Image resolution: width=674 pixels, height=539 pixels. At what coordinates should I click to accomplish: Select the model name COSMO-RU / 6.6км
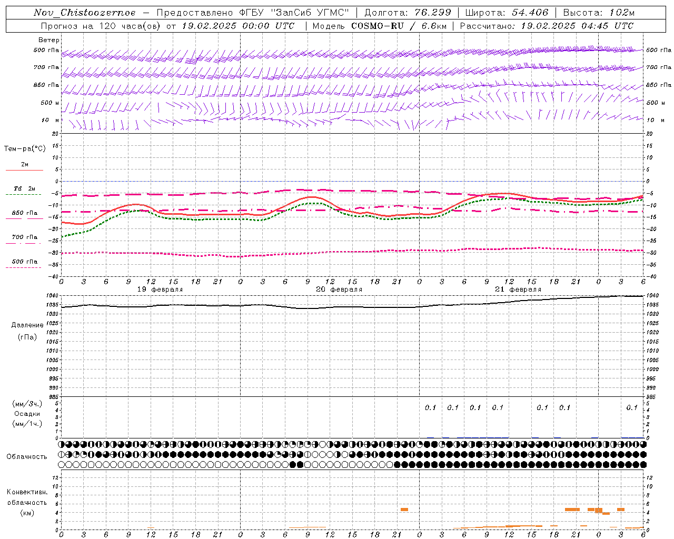398,26
